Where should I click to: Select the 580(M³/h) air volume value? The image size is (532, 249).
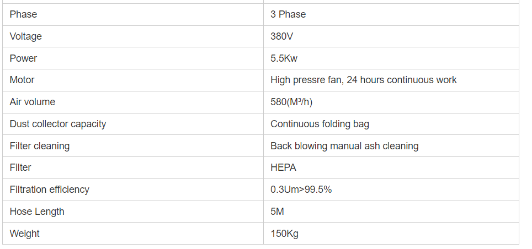pos(291,102)
